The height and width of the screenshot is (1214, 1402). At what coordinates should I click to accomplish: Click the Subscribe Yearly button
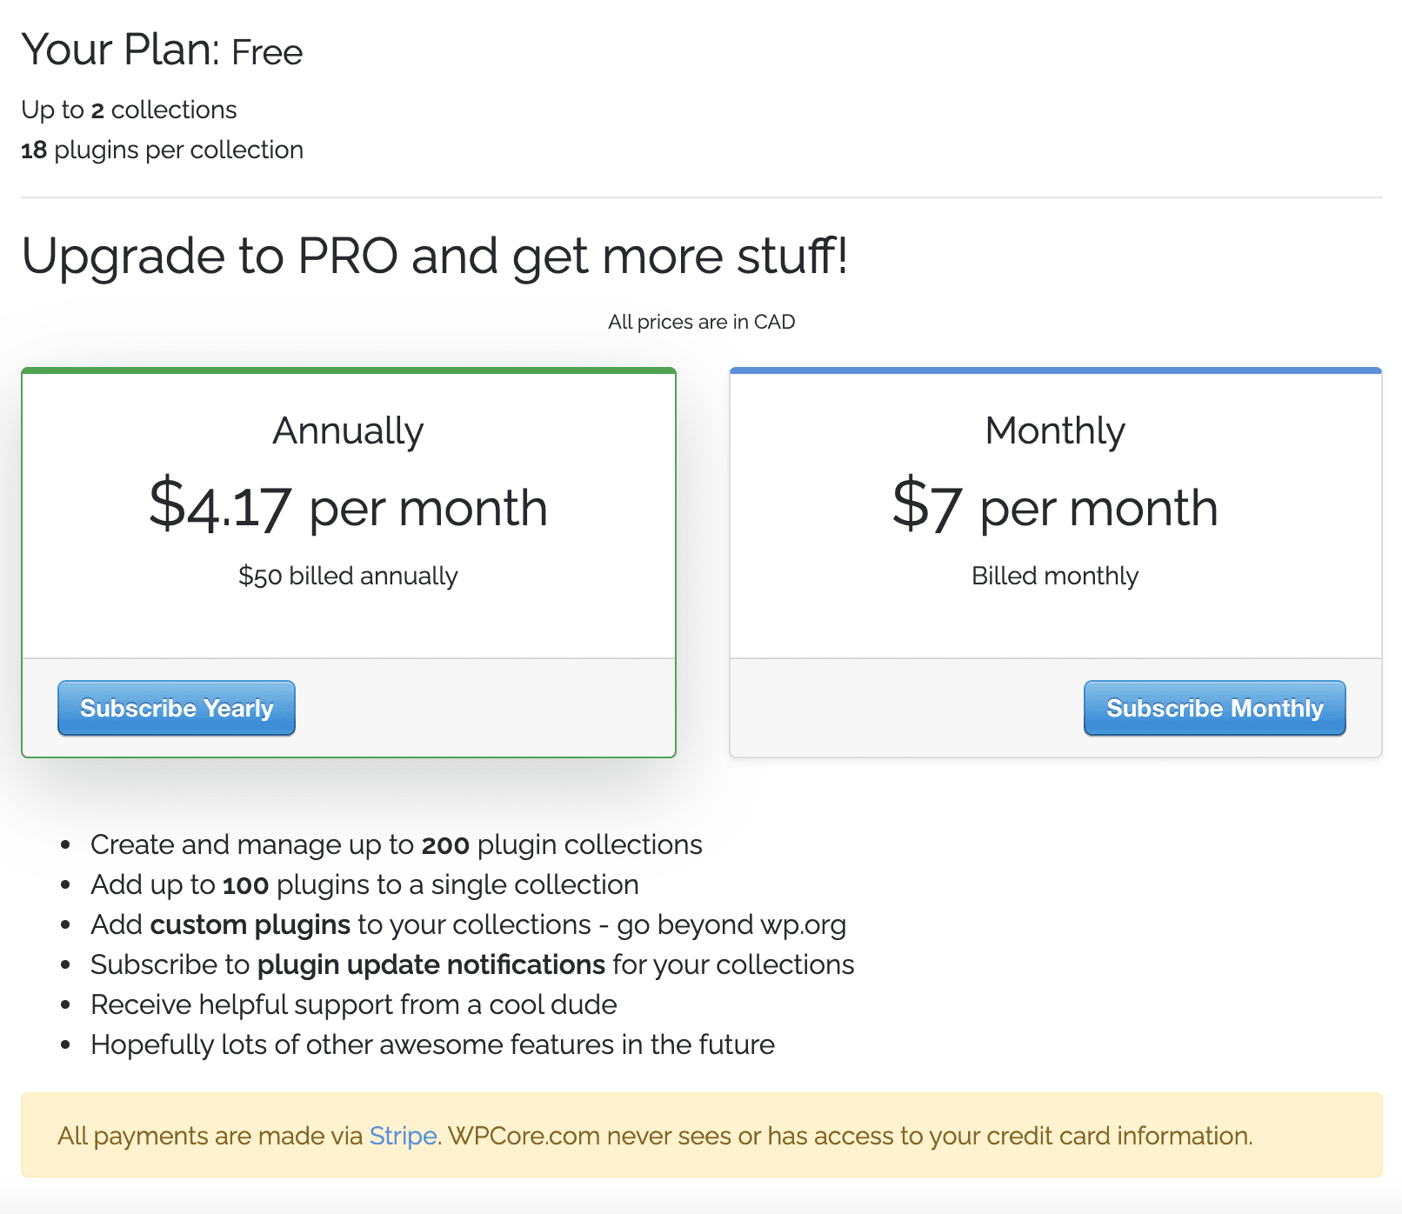pyautogui.click(x=176, y=708)
